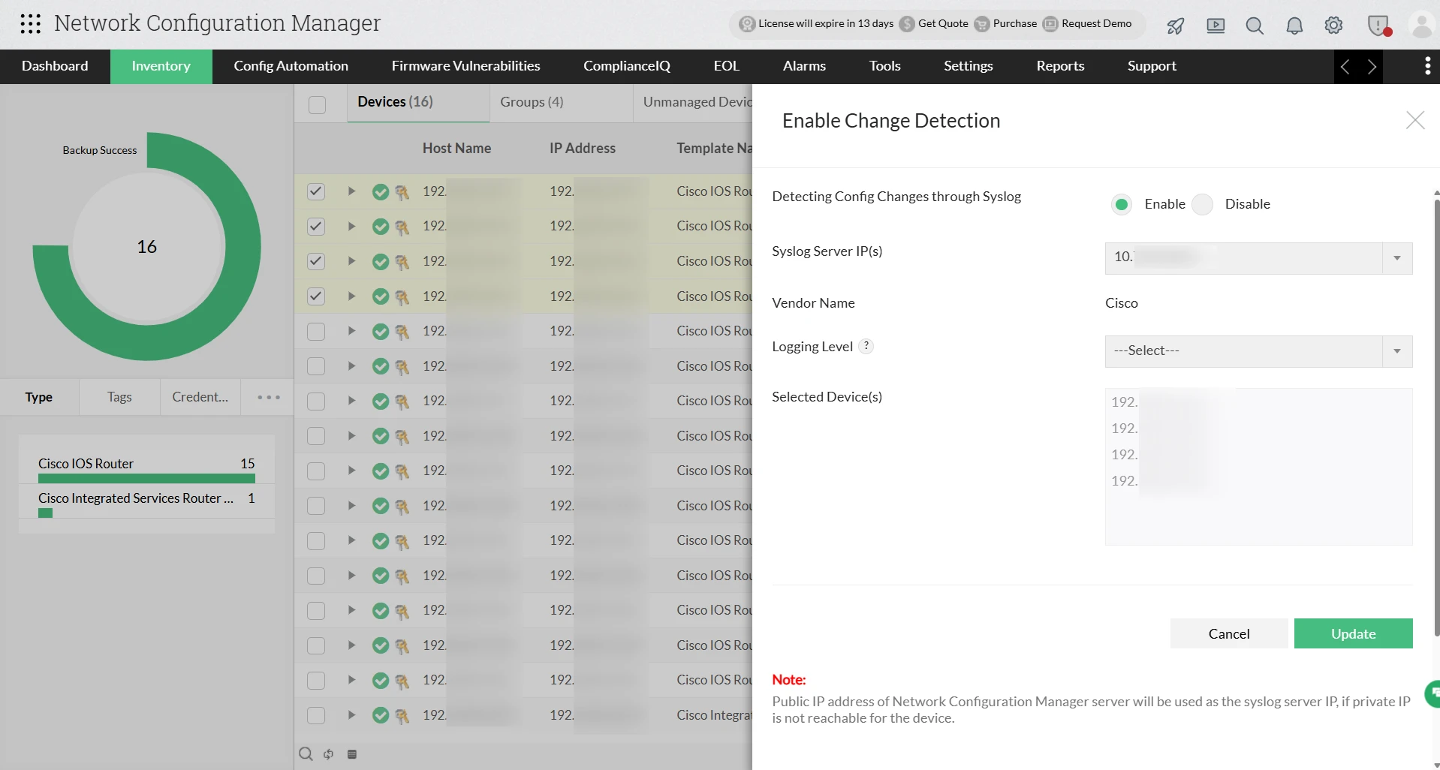The height and width of the screenshot is (770, 1440).
Task: Open the Syslog Server IP(s) dropdown
Action: [1396, 257]
